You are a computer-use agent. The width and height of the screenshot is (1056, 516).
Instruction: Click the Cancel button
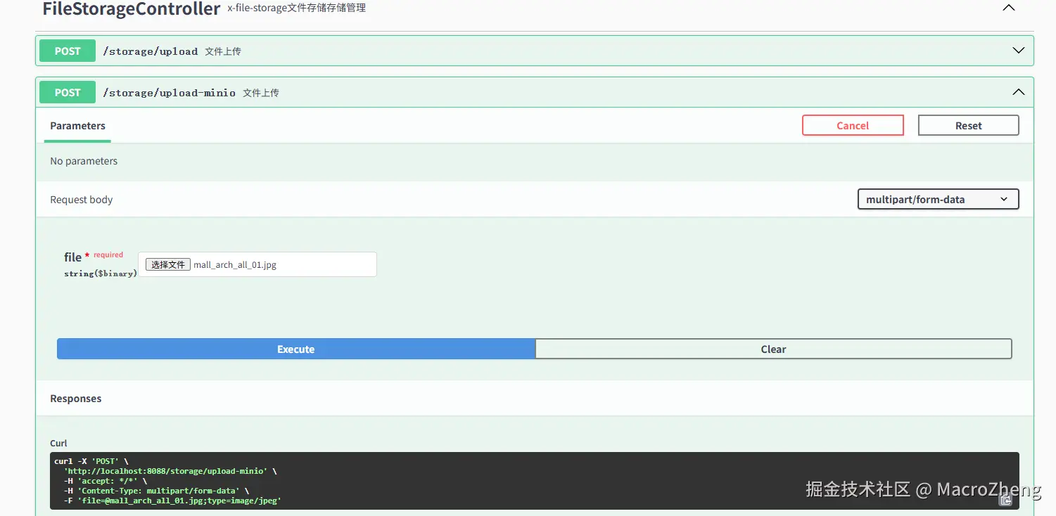853,125
